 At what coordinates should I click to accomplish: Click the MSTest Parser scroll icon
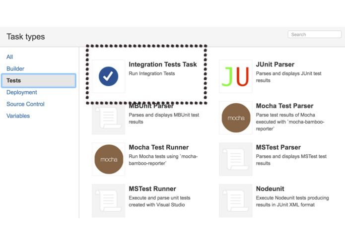(236, 159)
